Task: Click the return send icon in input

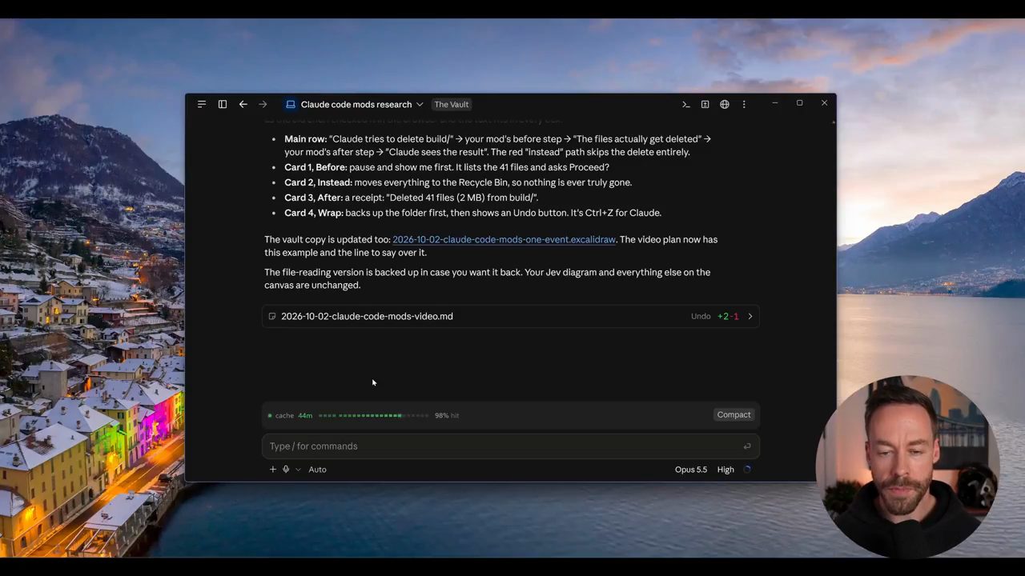Action: pyautogui.click(x=747, y=446)
